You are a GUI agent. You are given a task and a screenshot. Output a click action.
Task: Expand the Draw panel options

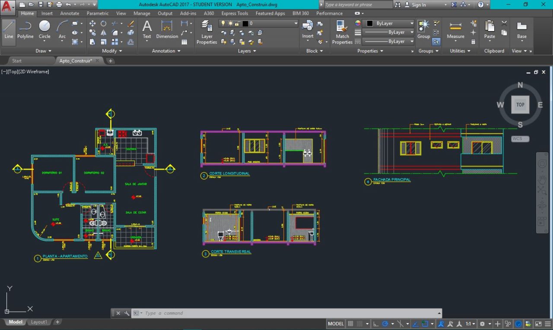coord(43,51)
